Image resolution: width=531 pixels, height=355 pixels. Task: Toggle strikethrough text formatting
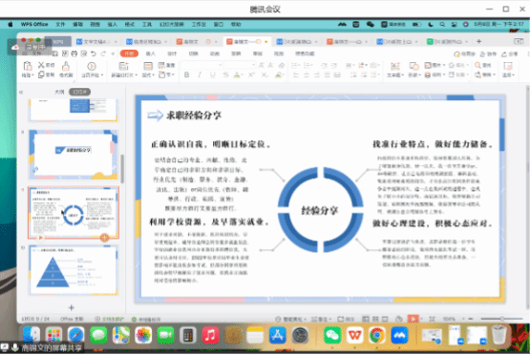pyautogui.click(x=225, y=74)
